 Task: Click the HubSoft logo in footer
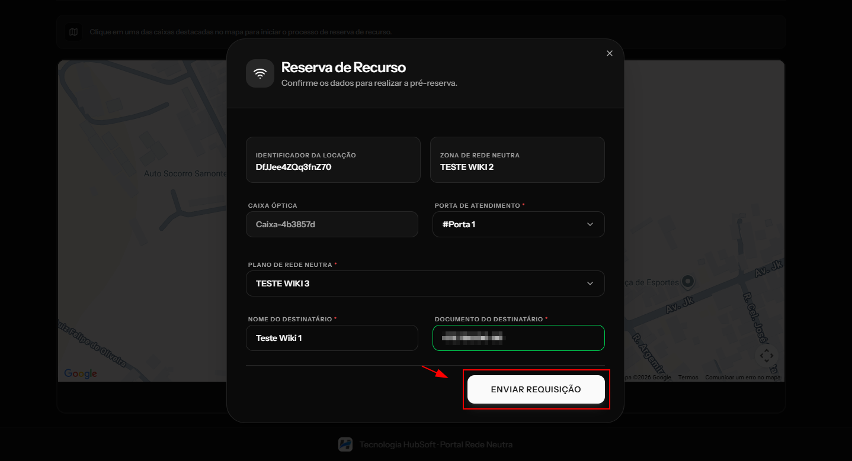345,444
